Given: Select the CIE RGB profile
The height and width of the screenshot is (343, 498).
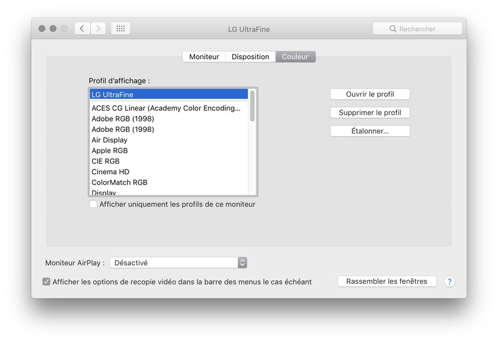Looking at the screenshot, I should tap(169, 161).
